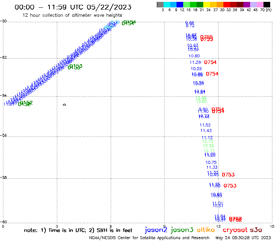Viewport: 275px width, 241px height.
Task: Click the wave height value '11.12'
Action: pyautogui.click(x=207, y=138)
